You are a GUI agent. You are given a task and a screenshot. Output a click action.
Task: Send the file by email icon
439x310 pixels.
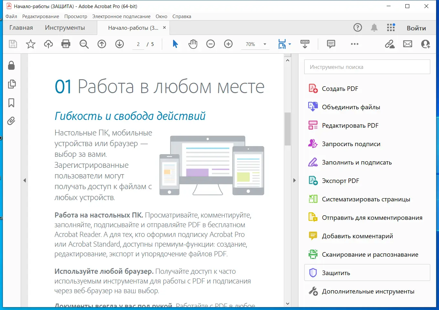pyautogui.click(x=407, y=44)
